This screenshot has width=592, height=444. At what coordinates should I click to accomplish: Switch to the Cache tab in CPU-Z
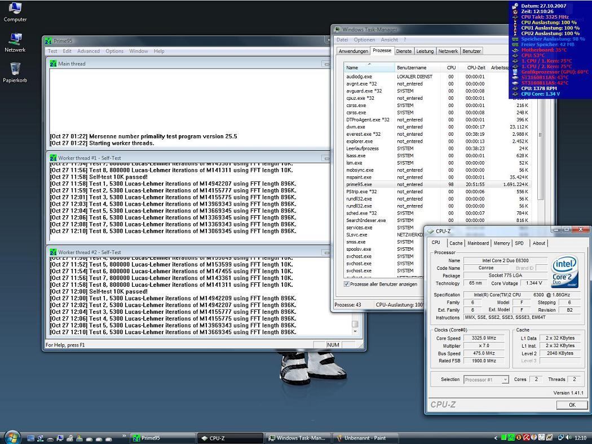[456, 243]
